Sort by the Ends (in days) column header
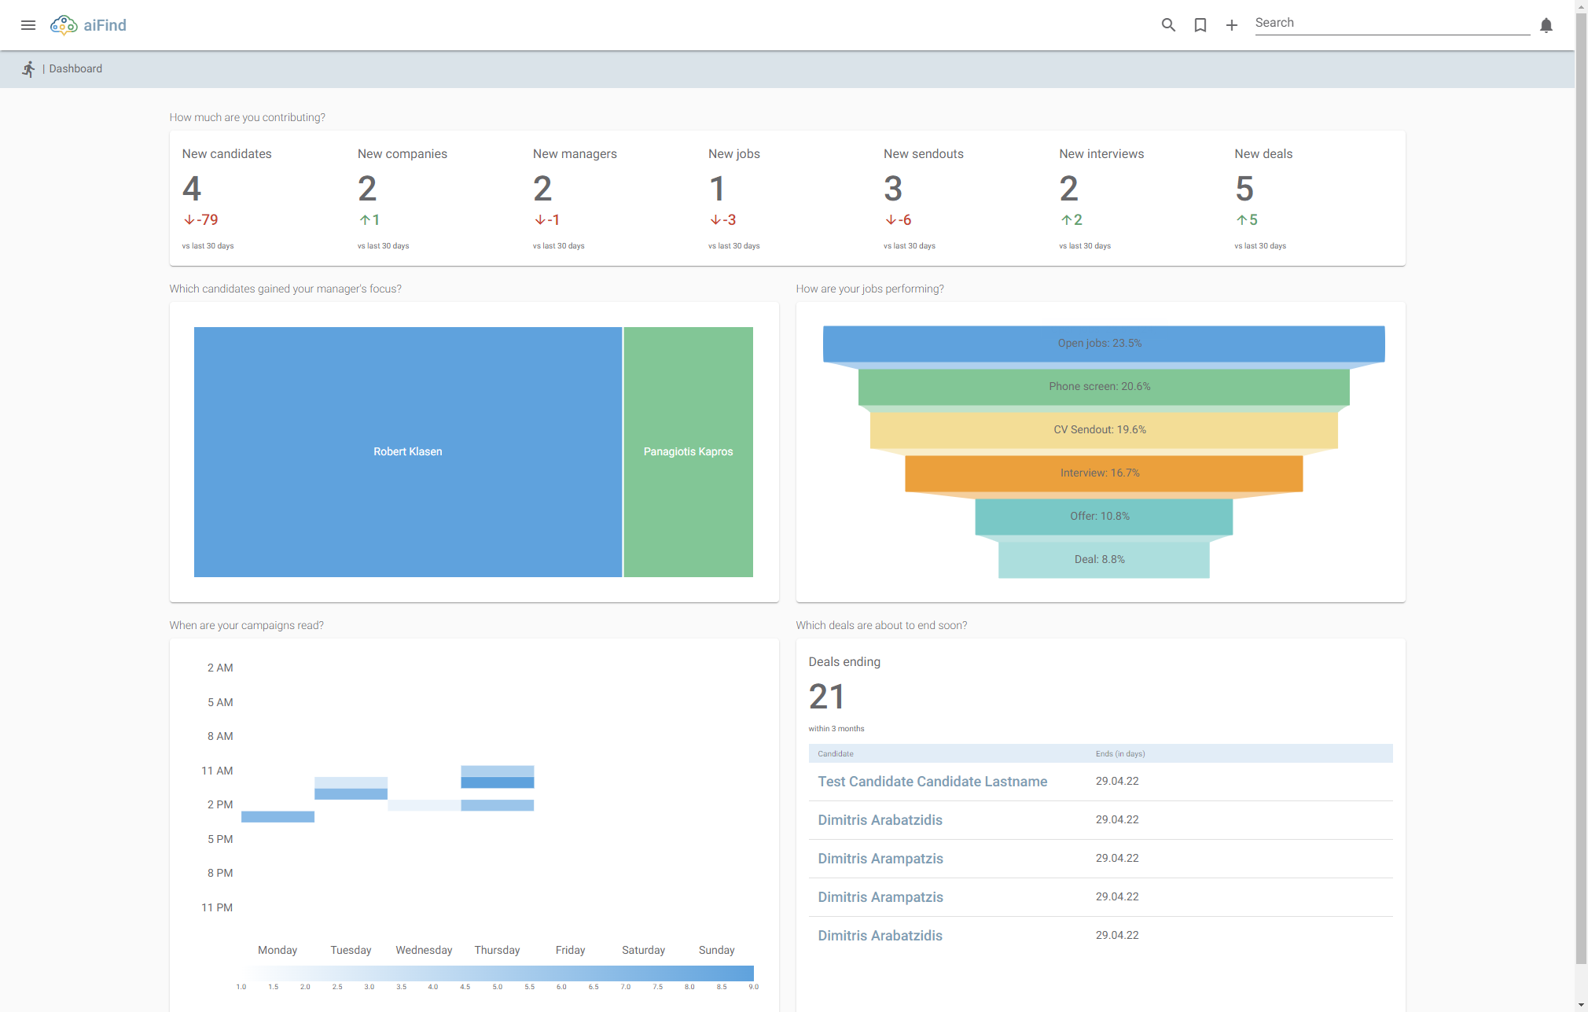Viewport: 1588px width, 1012px height. [1119, 753]
